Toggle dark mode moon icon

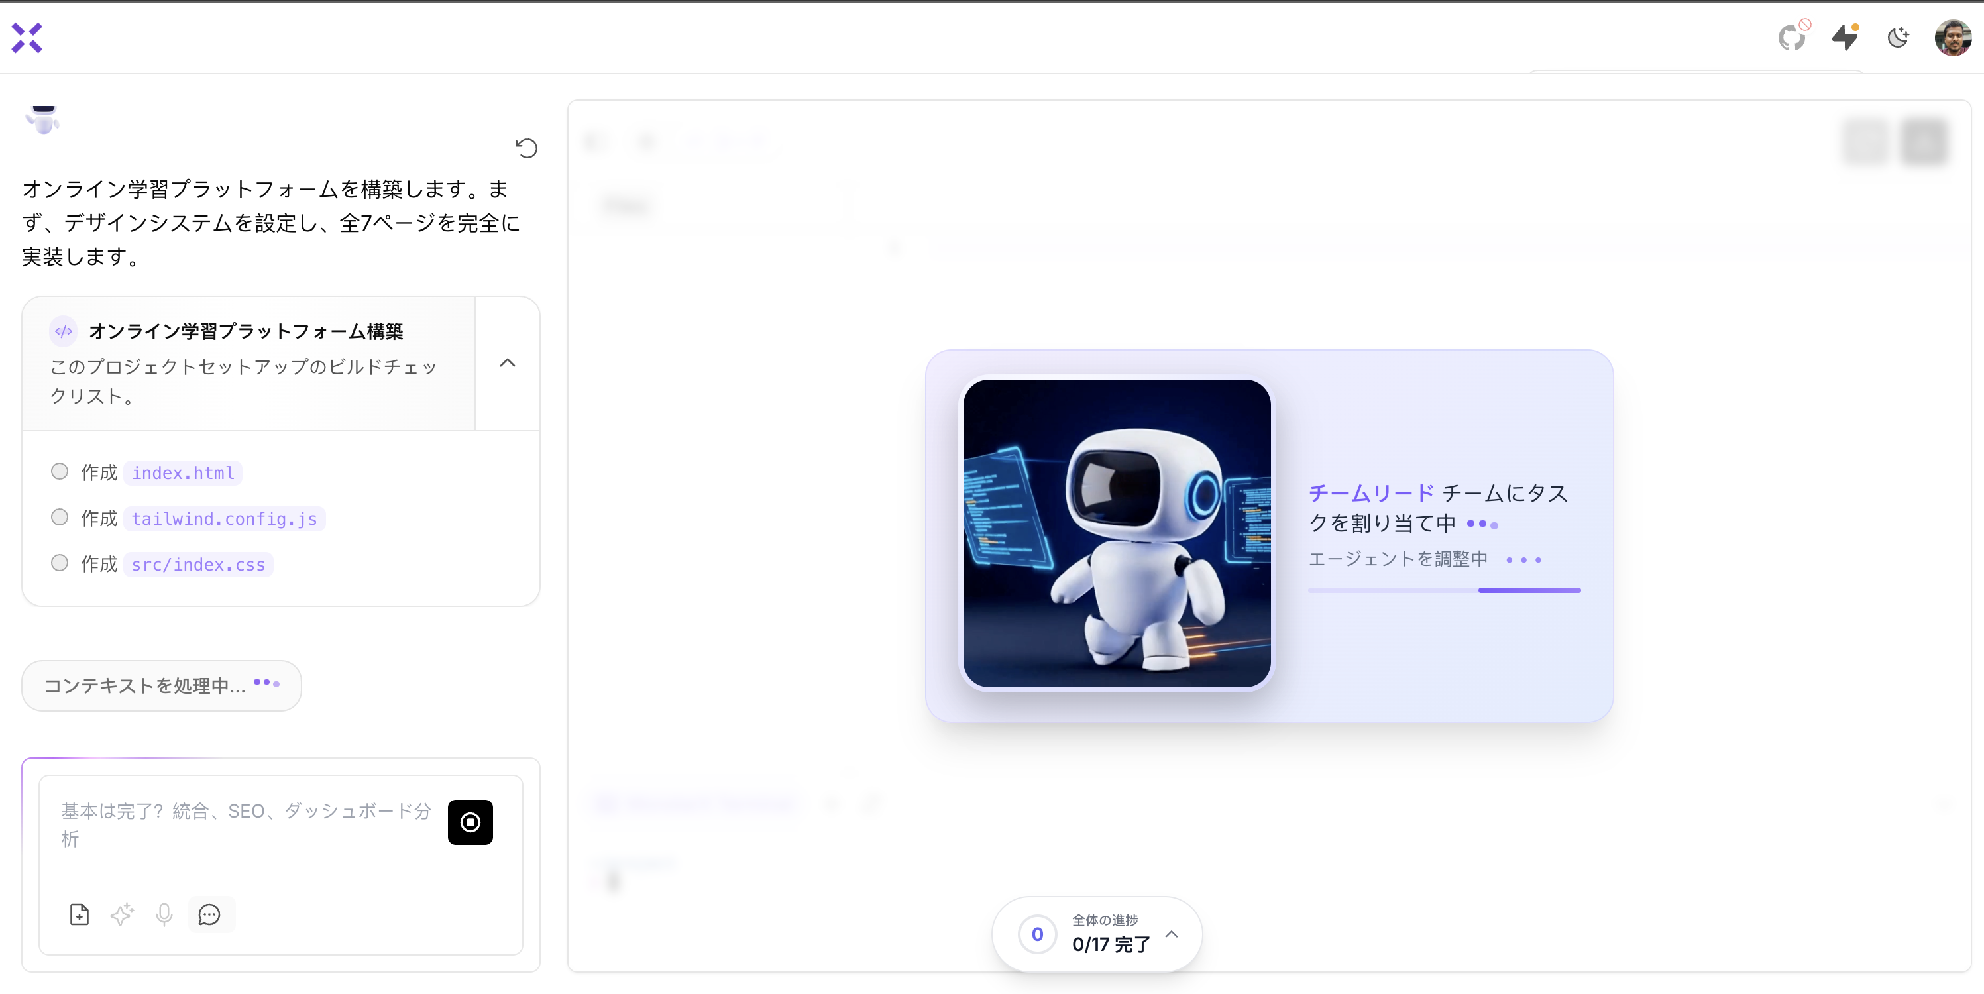point(1898,37)
